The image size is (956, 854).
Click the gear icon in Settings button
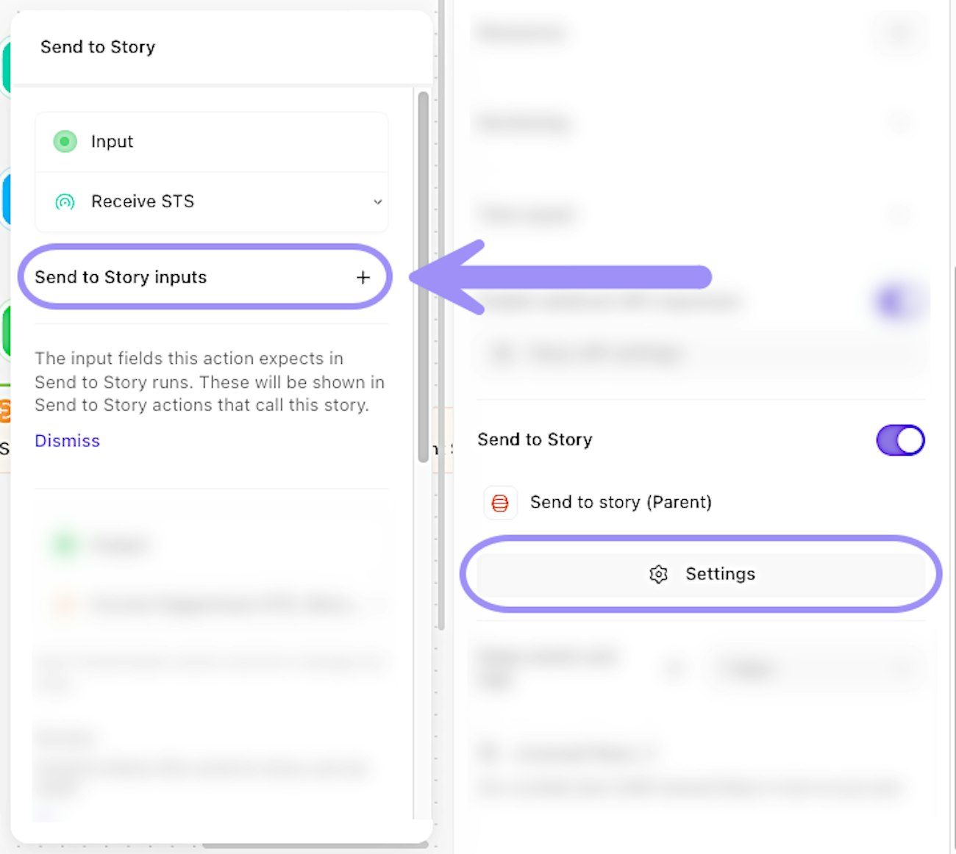(658, 574)
